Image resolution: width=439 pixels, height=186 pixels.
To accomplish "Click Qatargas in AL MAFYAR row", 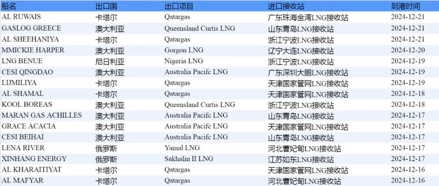I will (x=177, y=181).
